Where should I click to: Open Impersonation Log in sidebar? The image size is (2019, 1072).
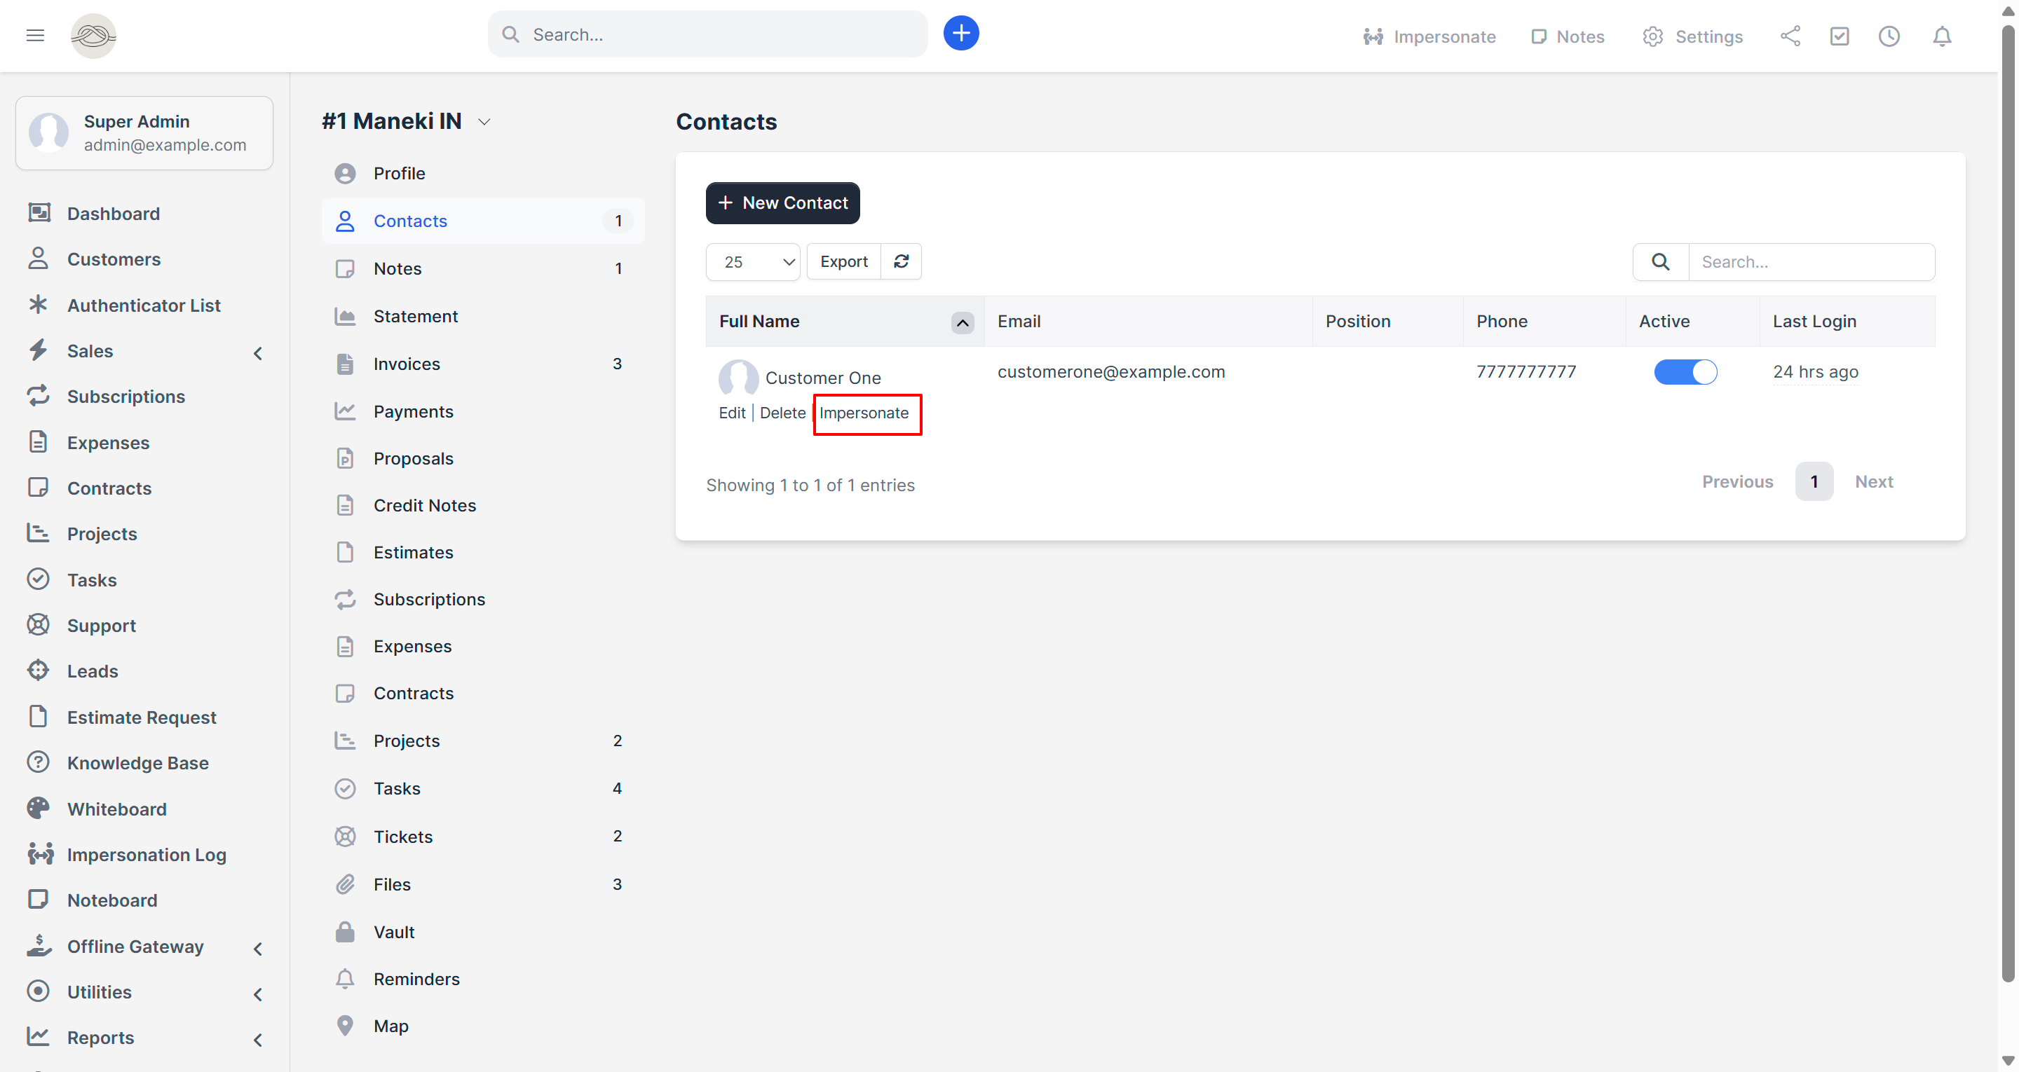tap(147, 855)
